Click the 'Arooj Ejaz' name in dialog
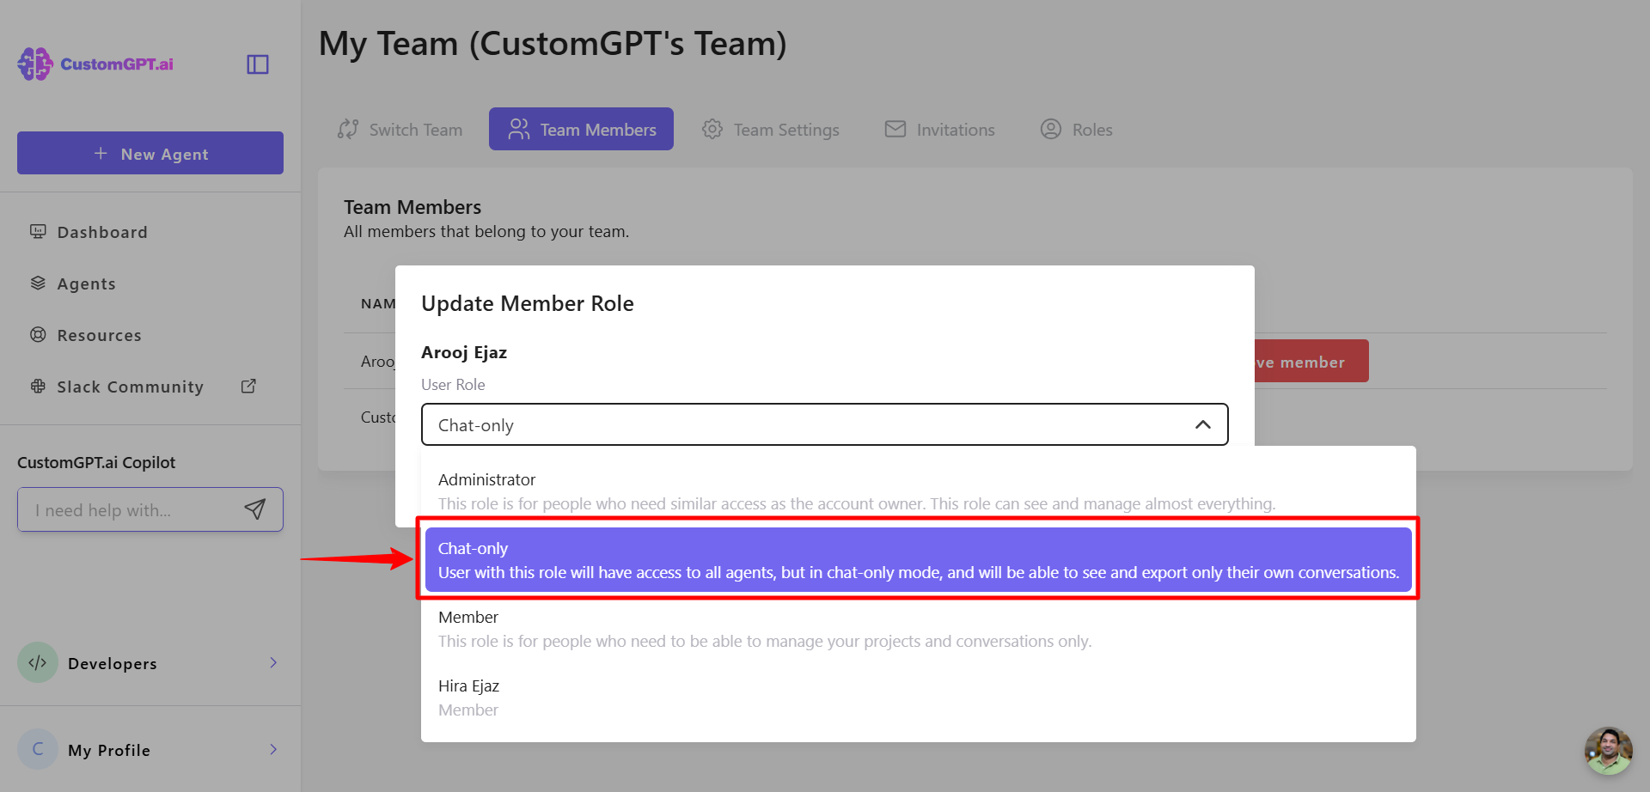The width and height of the screenshot is (1650, 792). point(464,352)
